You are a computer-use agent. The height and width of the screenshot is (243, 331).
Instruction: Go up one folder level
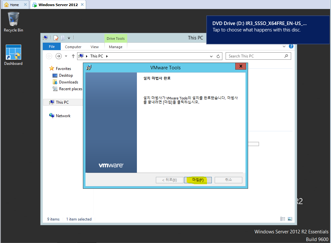73,56
